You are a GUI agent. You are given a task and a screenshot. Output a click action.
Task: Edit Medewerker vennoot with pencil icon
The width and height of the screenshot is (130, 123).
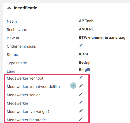(81, 77)
